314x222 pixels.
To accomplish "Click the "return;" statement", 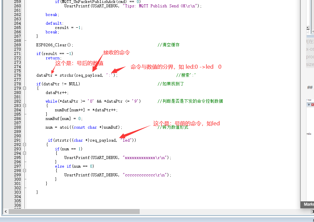I will coord(53,58).
